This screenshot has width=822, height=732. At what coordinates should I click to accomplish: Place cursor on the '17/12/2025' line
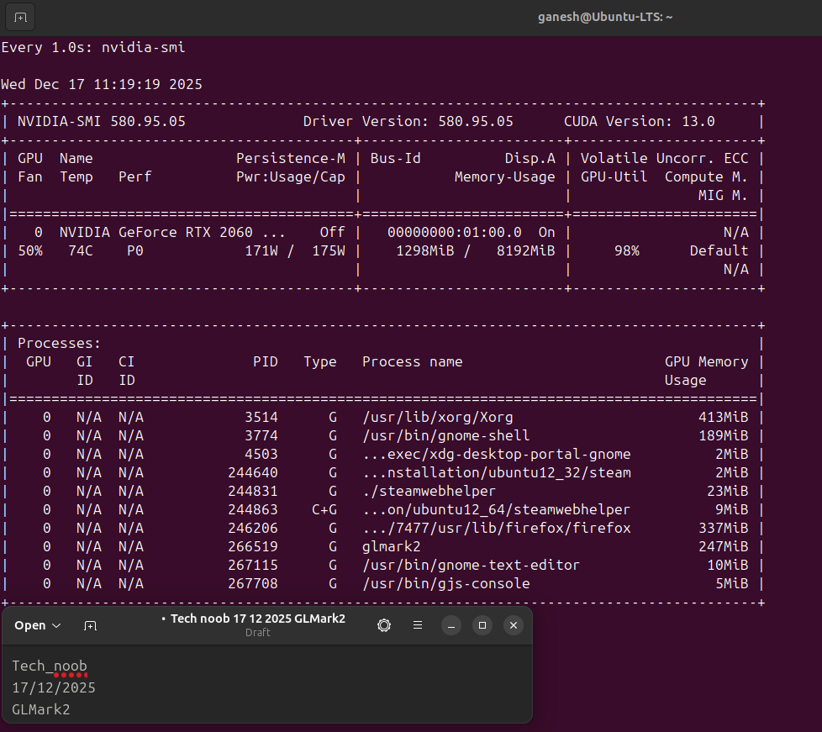point(54,687)
